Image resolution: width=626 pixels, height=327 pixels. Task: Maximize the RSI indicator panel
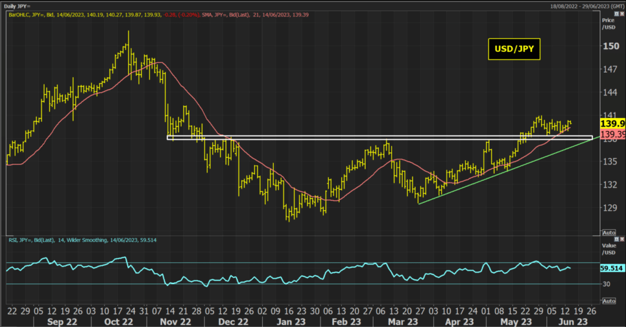(617, 239)
